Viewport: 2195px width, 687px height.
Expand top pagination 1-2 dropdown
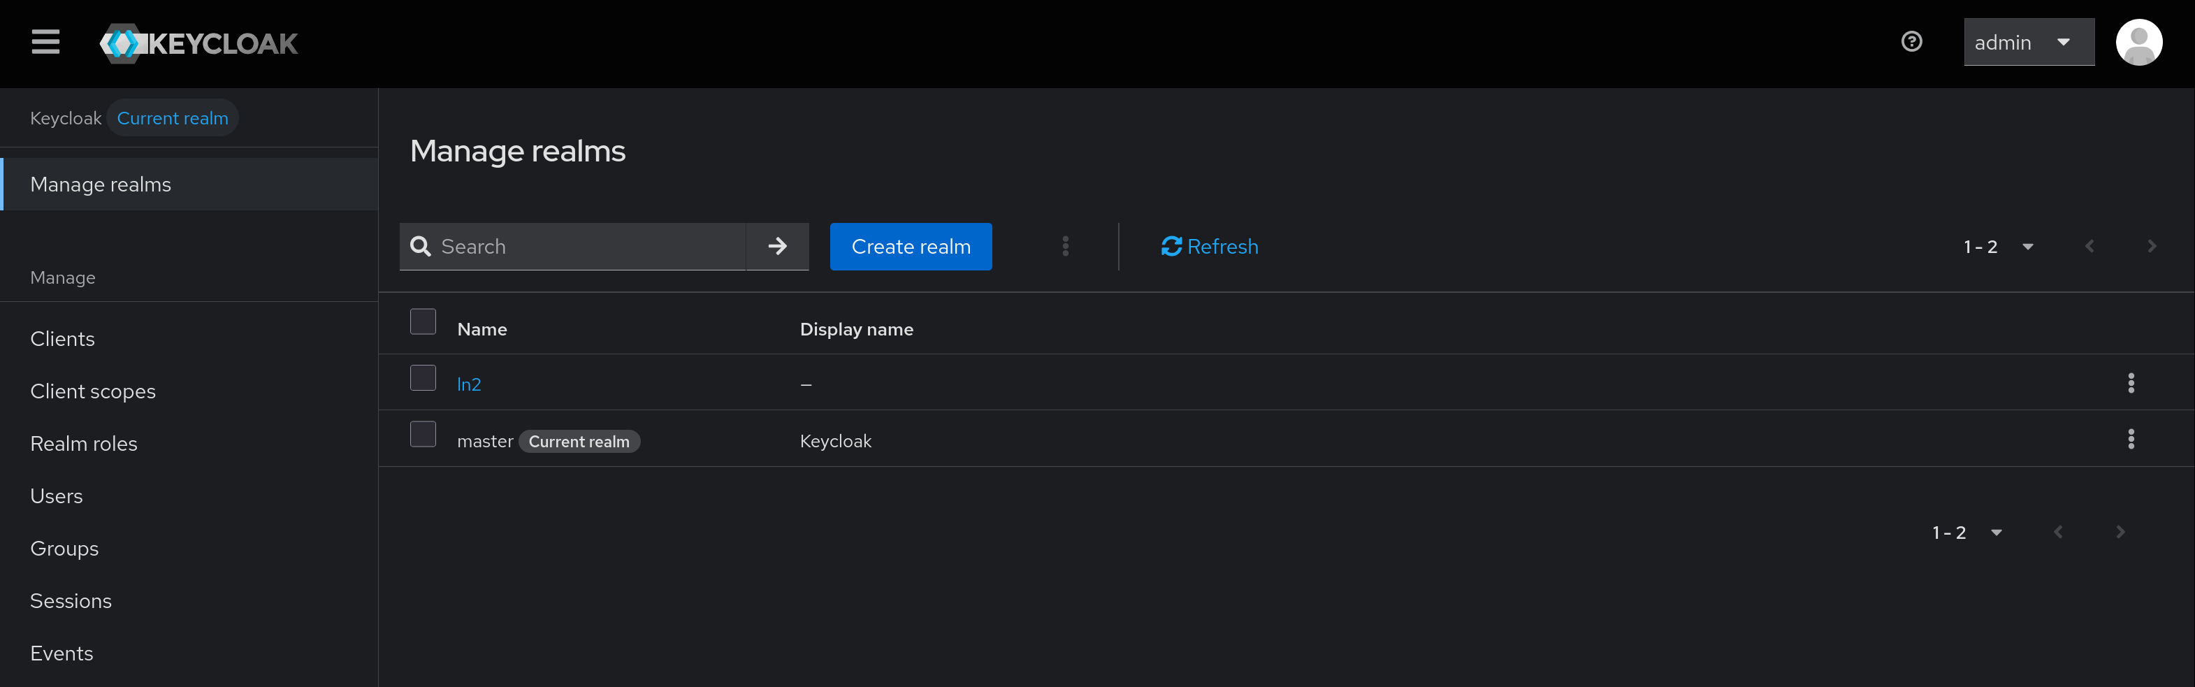(1998, 246)
